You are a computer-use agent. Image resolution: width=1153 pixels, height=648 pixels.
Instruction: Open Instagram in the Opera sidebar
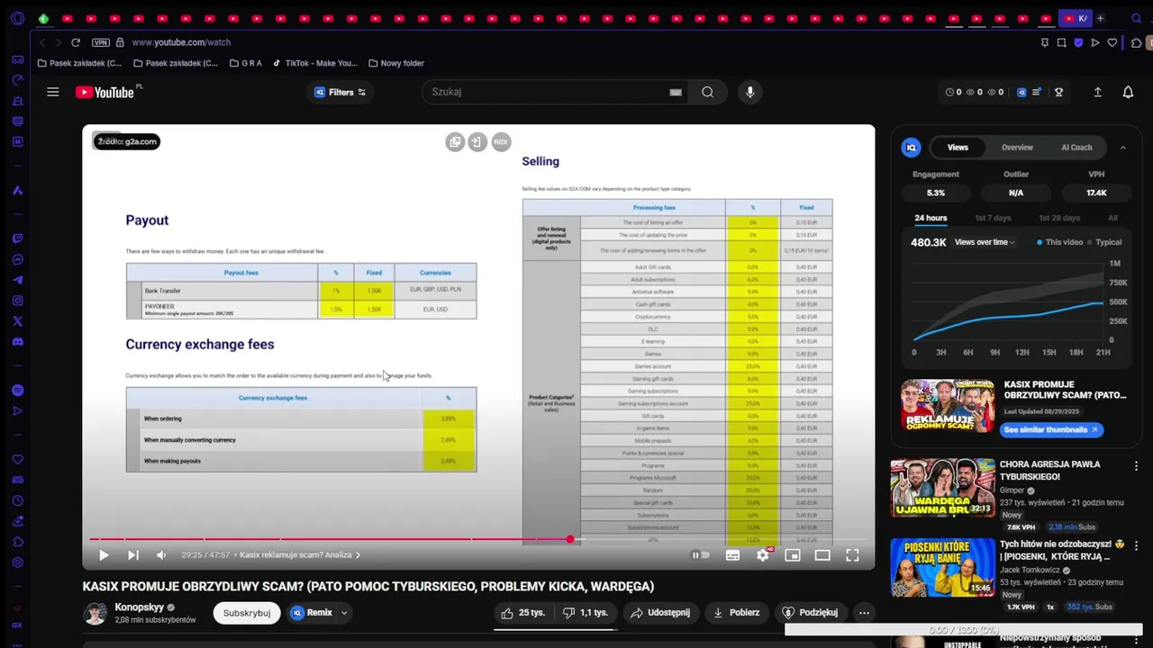(18, 301)
